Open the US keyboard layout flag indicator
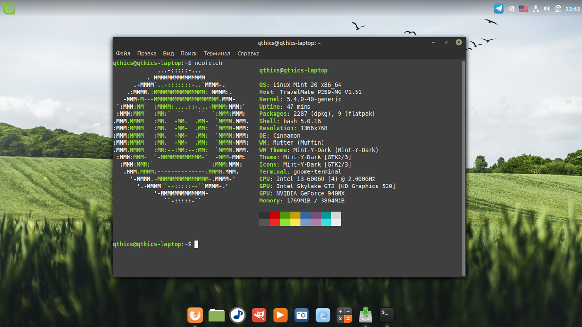The image size is (582, 327). (523, 8)
